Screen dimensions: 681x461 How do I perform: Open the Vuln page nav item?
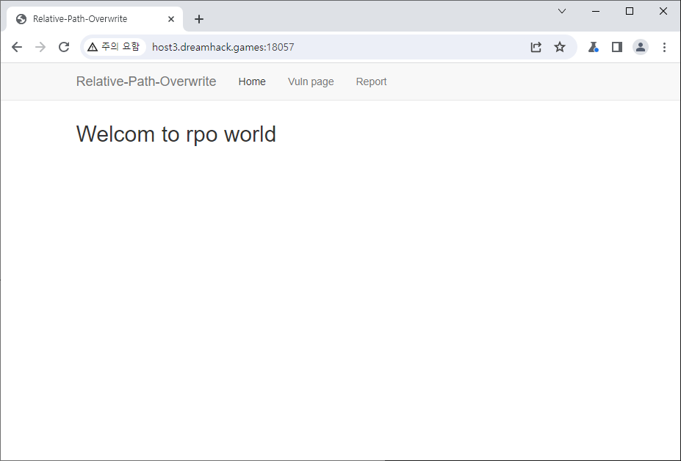pos(311,81)
